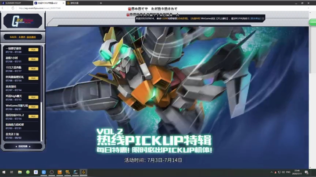The image size is (316, 177).
Task: Open G game launcher in taskbar
Action: pyautogui.click(x=83, y=172)
